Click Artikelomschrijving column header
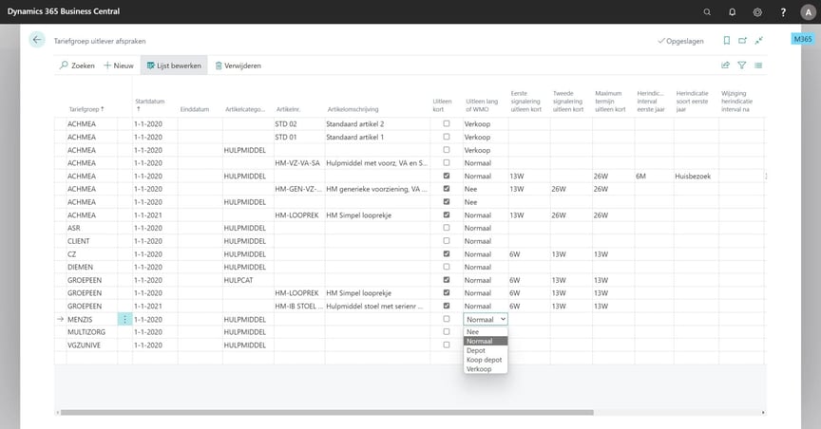This screenshot has width=821, height=429. 353,109
